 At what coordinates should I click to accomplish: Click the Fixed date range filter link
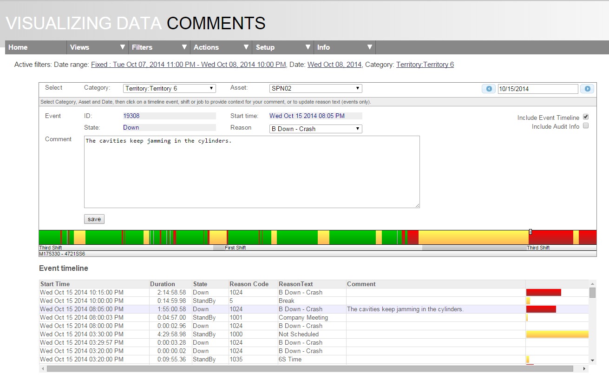pos(188,65)
